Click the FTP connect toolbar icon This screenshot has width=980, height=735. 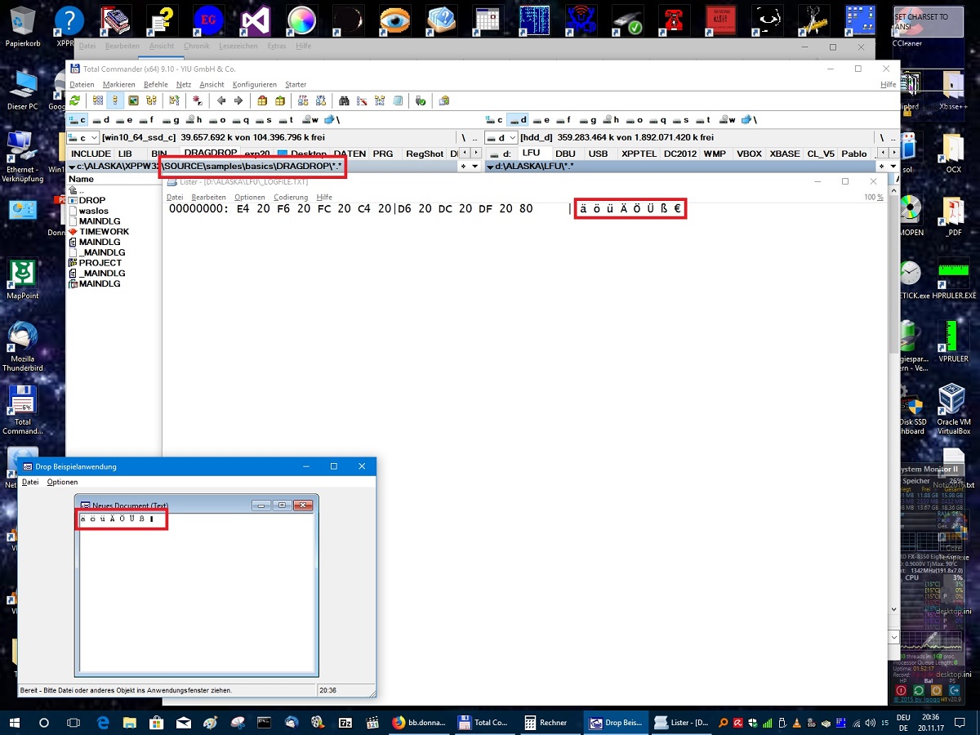(302, 100)
